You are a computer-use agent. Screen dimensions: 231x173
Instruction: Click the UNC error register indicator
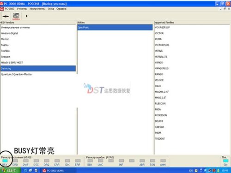100,161
